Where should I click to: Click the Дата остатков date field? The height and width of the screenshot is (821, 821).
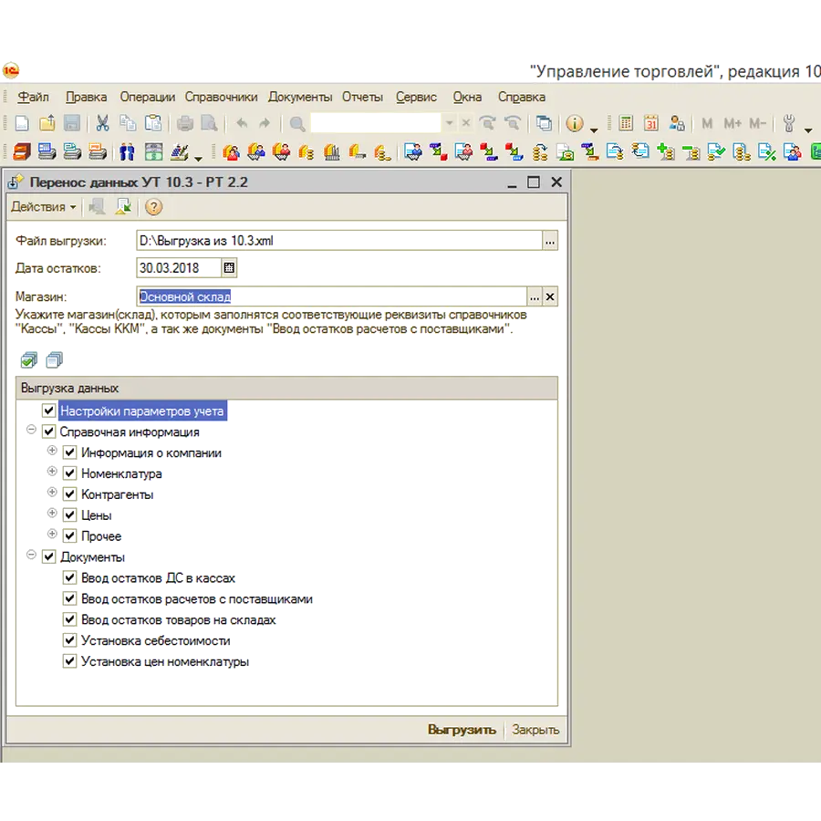click(x=179, y=268)
